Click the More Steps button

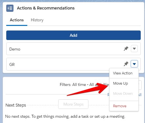click(73, 104)
